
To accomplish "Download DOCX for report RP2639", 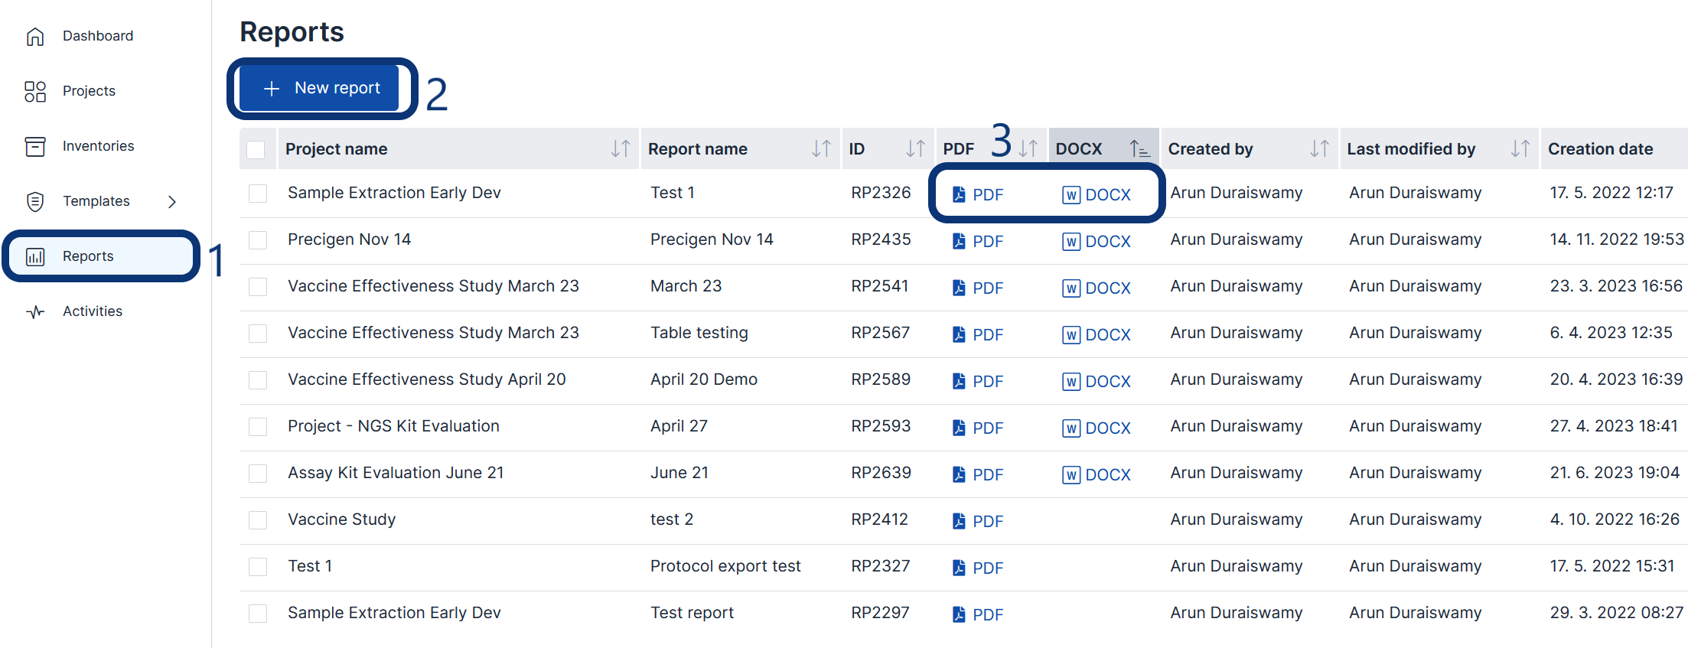I will (x=1097, y=474).
